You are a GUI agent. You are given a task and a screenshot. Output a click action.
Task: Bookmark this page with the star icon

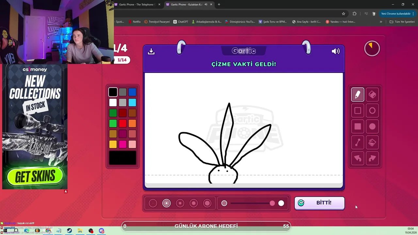point(344,14)
